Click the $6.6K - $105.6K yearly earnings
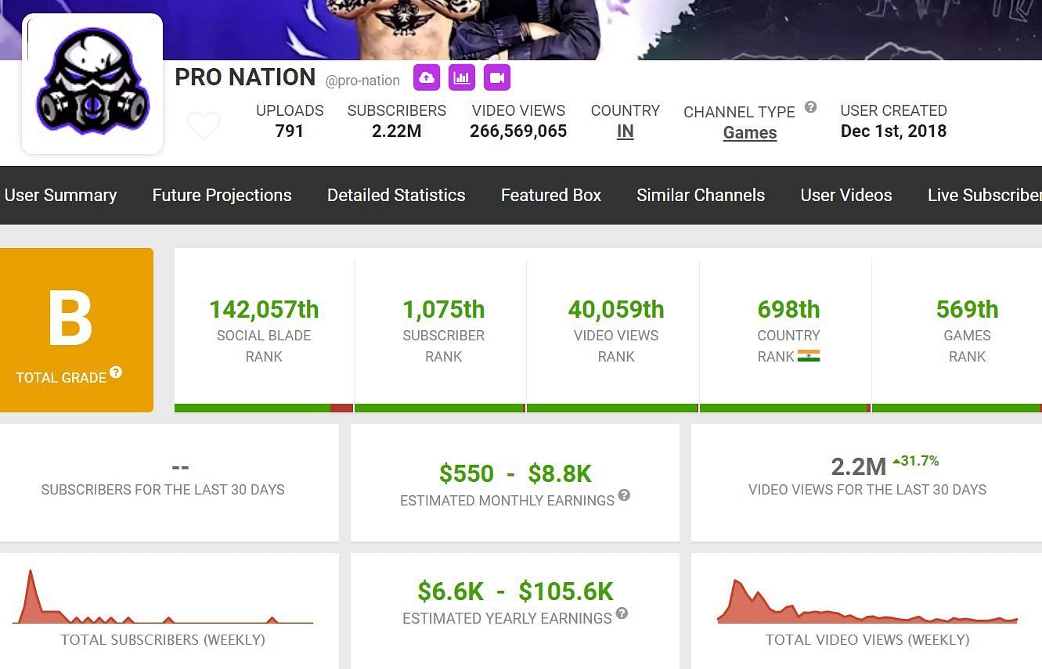The height and width of the screenshot is (669, 1042). pos(515,592)
